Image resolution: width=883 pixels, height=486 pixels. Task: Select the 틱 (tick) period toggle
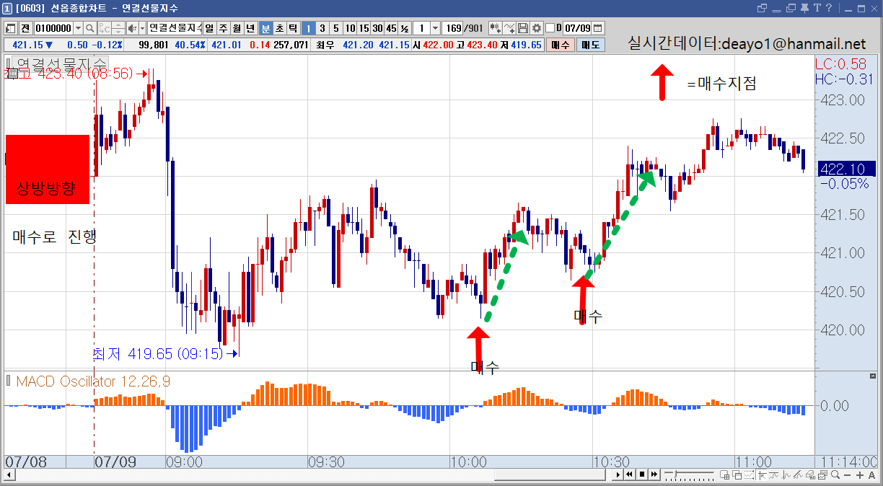(x=293, y=28)
